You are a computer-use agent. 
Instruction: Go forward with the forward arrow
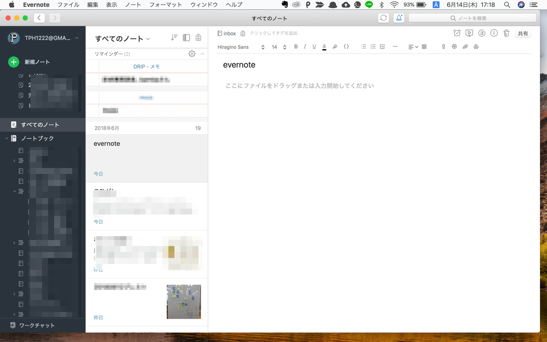pyautogui.click(x=55, y=18)
